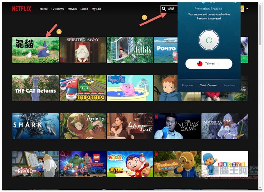The height and width of the screenshot is (192, 264).
Task: Open the Peppa Pig thumbnail
Action: click(130, 88)
